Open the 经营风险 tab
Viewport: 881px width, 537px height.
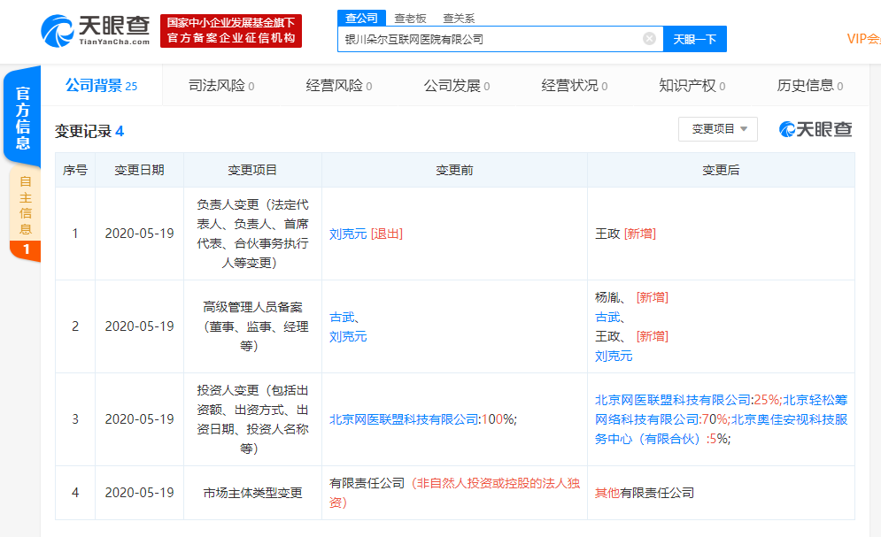pos(338,86)
